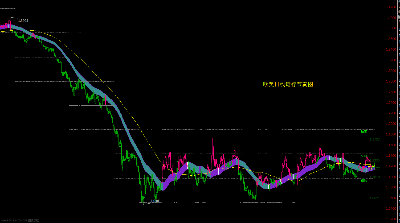Click the 1.3800 price axis tick
The width and height of the screenshot is (400, 223).
(391, 28)
